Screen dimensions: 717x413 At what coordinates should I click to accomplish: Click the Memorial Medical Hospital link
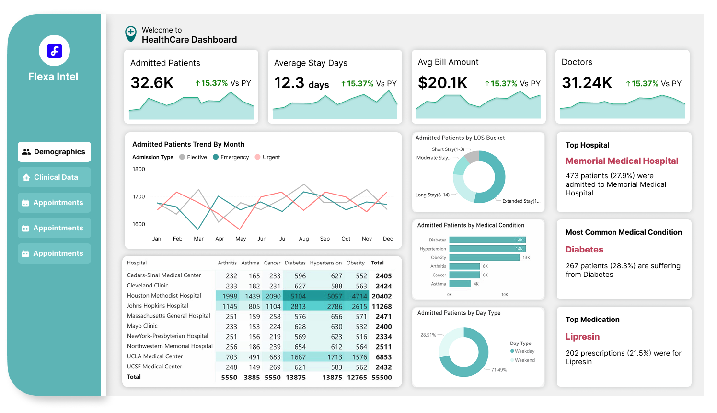point(622,161)
